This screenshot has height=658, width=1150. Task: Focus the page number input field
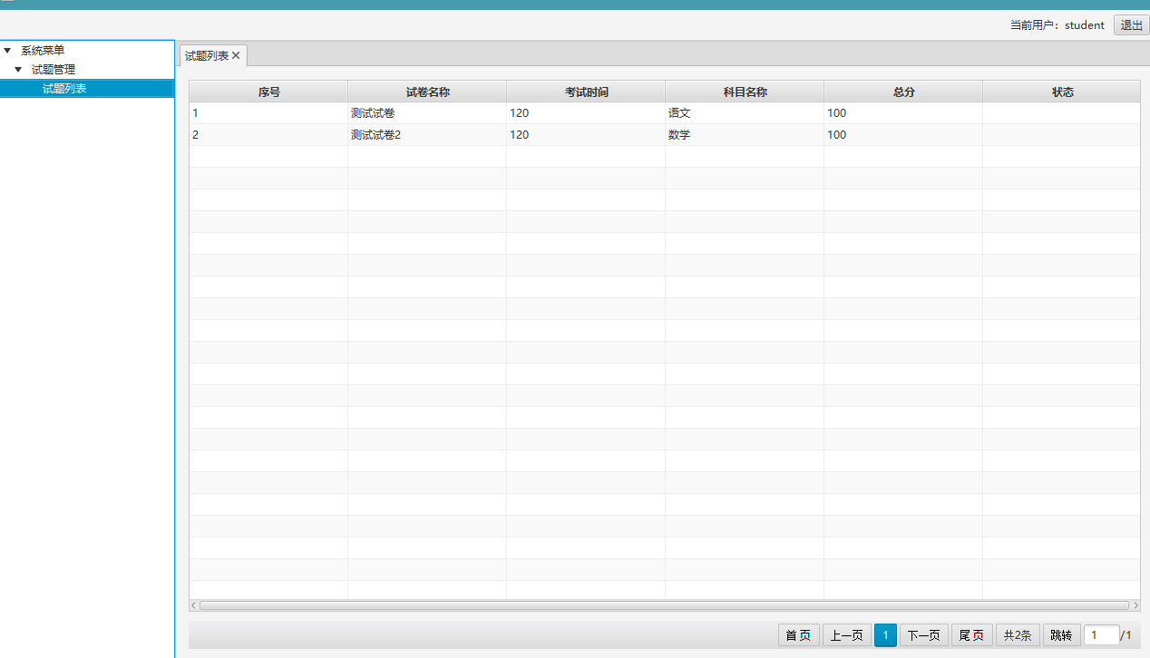click(1101, 635)
